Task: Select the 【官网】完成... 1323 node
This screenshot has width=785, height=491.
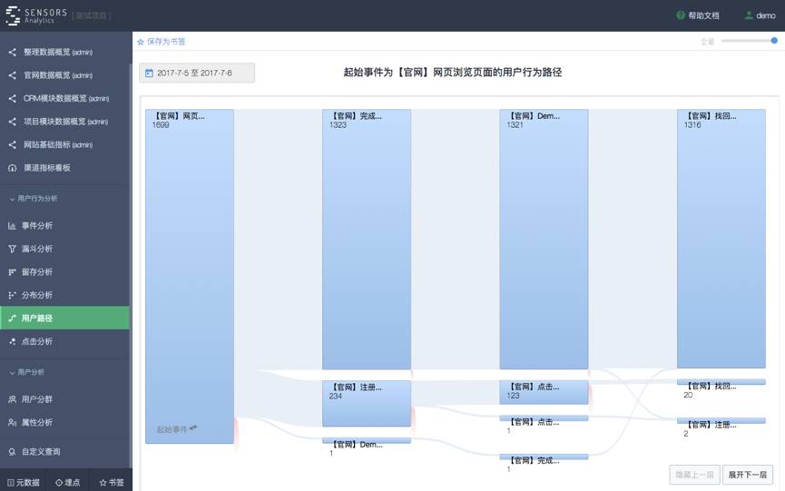Action: pyautogui.click(x=367, y=240)
